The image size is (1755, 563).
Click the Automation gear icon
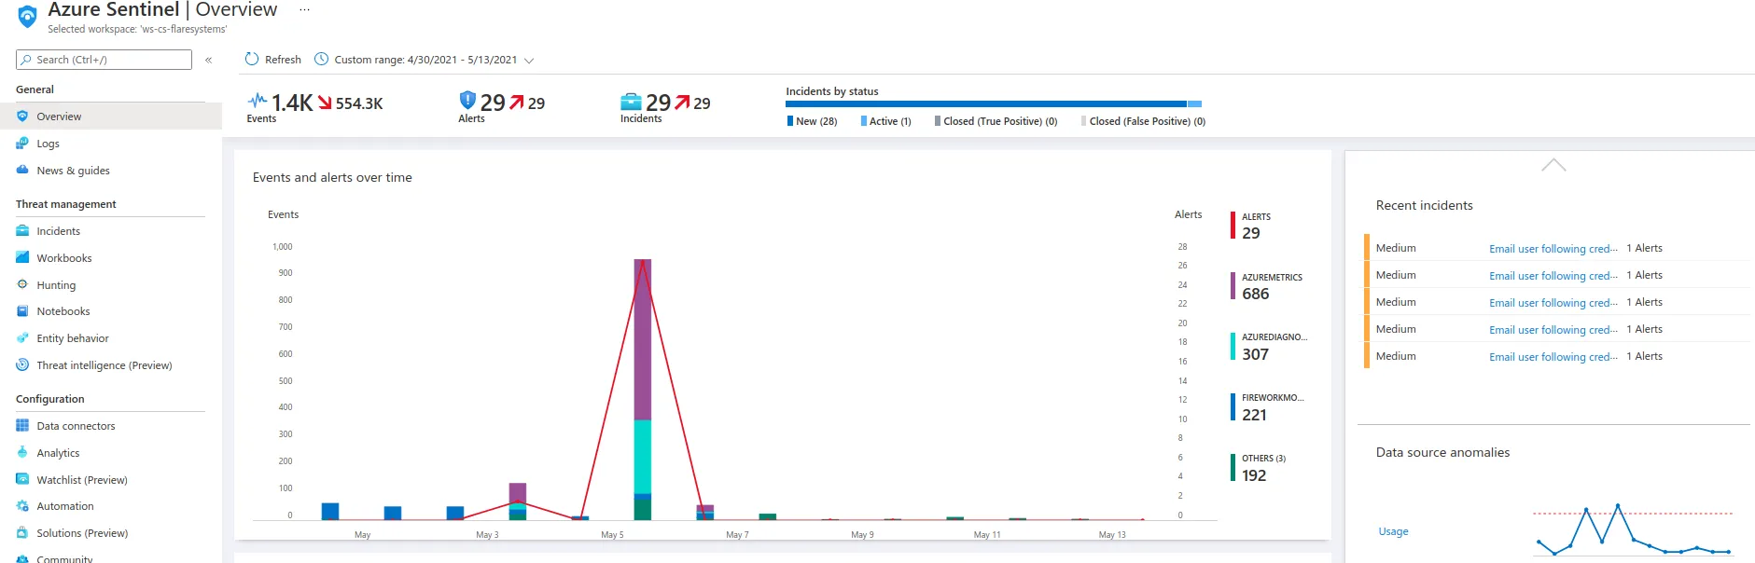[x=22, y=506]
